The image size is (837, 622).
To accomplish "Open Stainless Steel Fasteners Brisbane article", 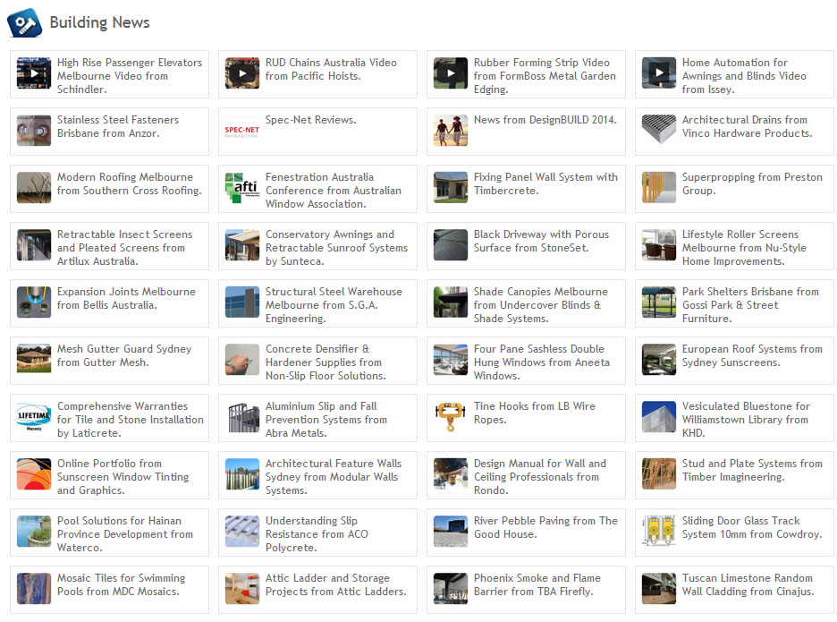I will coord(118,127).
